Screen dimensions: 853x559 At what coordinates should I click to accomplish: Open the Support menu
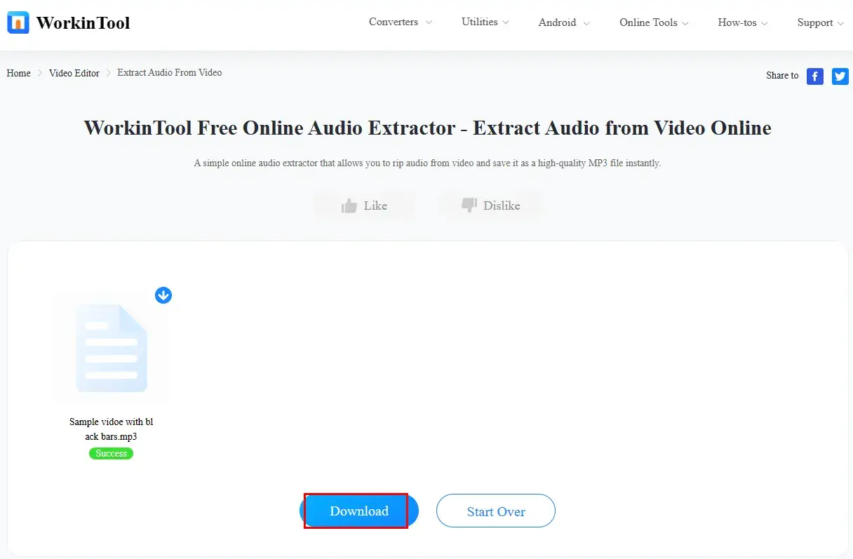[819, 23]
